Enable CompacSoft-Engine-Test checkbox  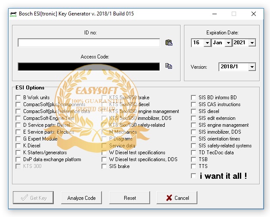pos(18,118)
